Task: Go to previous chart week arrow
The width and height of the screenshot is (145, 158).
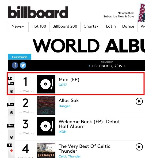Action: [89, 66]
